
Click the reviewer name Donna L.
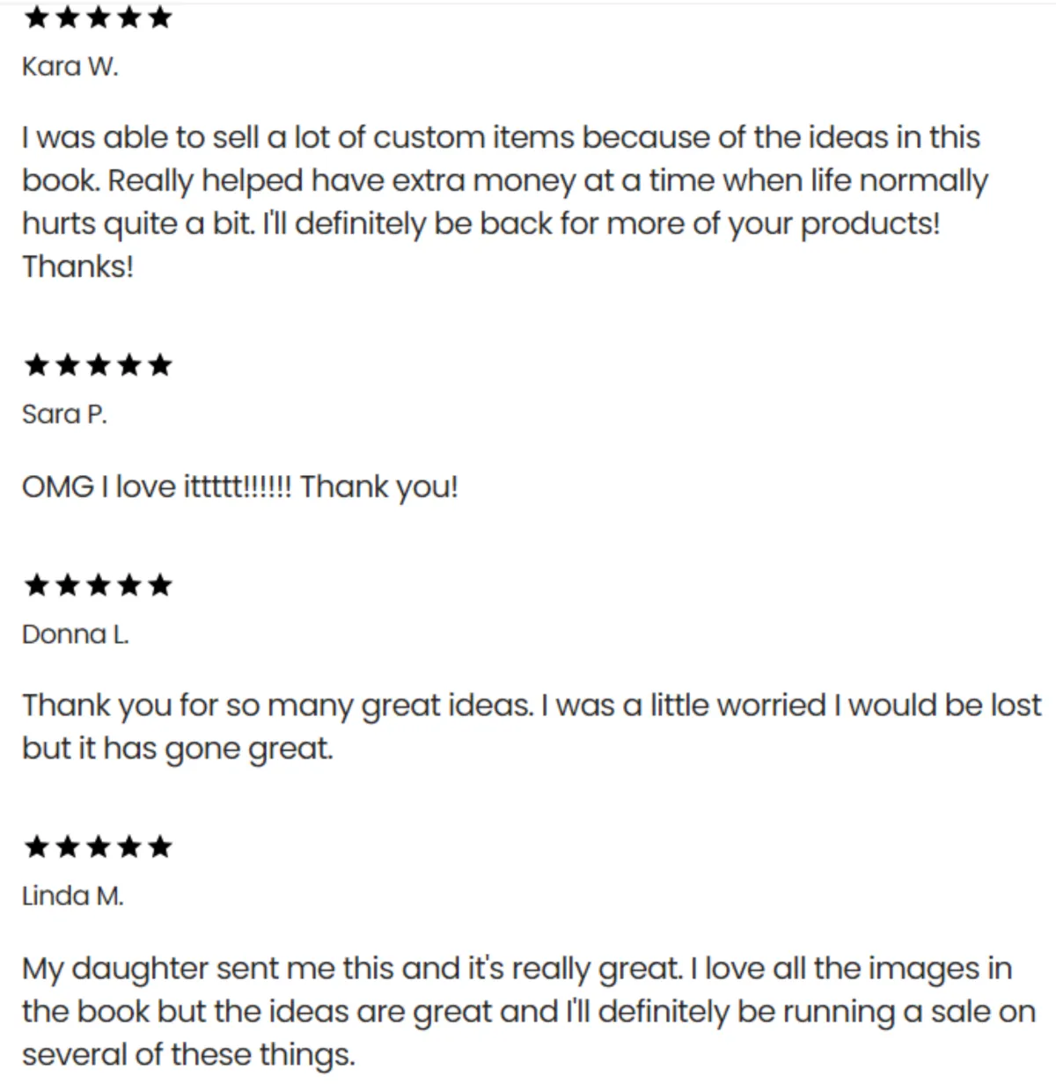(x=75, y=633)
